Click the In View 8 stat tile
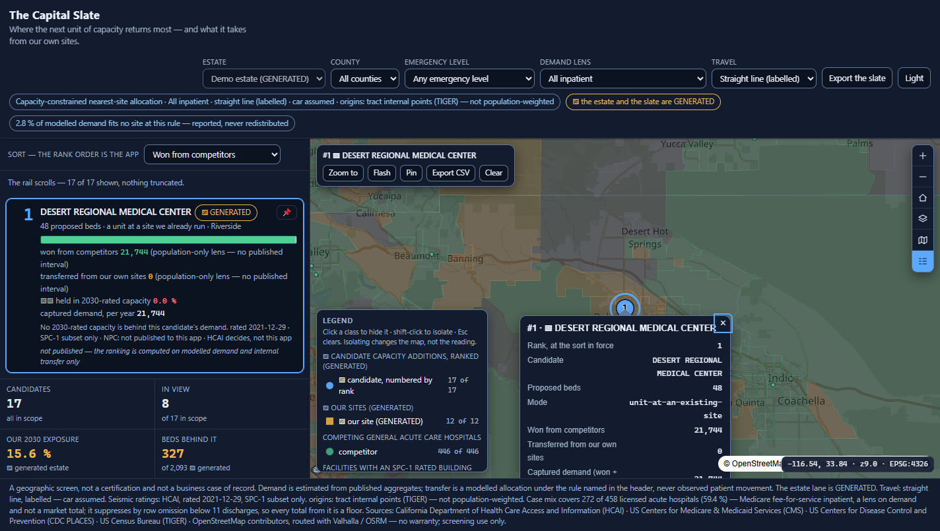940x531 pixels. click(x=232, y=404)
